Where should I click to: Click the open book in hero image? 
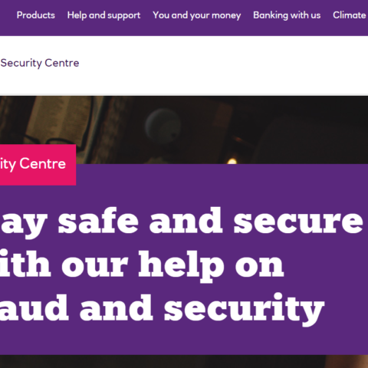coord(60,120)
